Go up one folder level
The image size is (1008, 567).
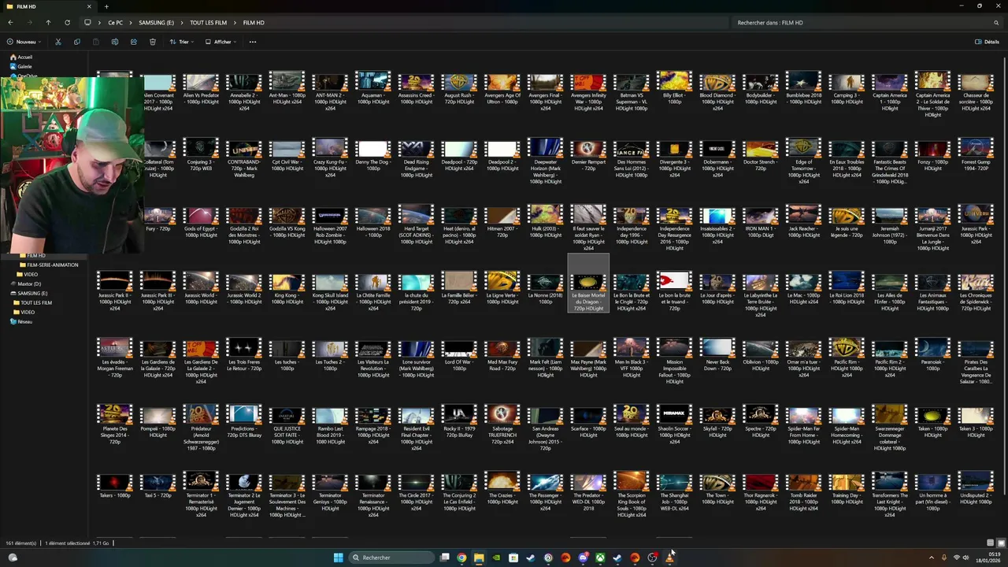pyautogui.click(x=48, y=22)
